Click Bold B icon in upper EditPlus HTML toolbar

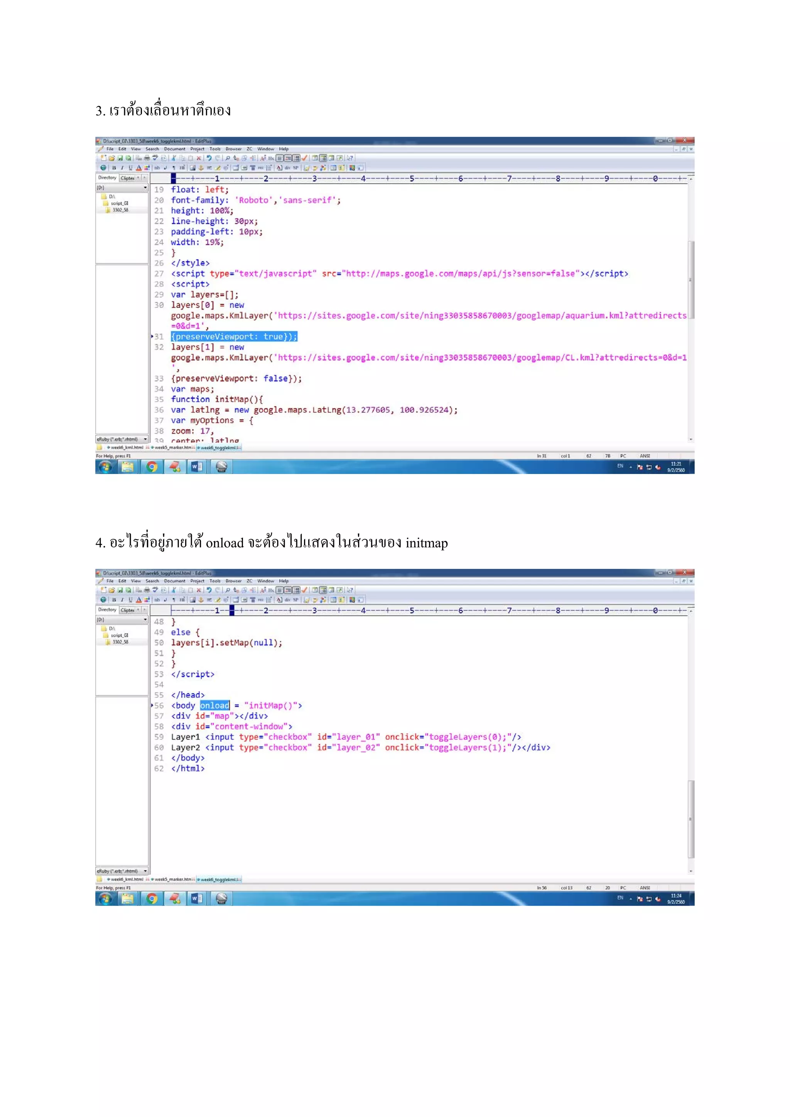point(114,167)
